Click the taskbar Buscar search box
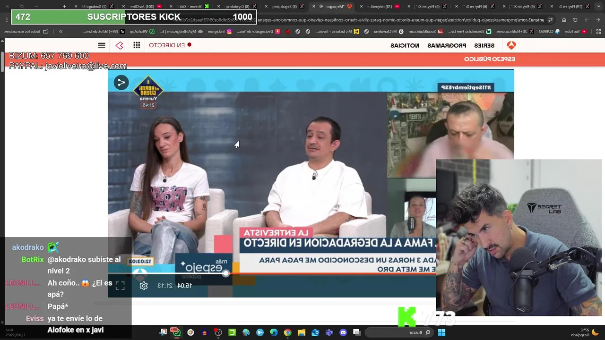The image size is (605, 340). point(400,332)
